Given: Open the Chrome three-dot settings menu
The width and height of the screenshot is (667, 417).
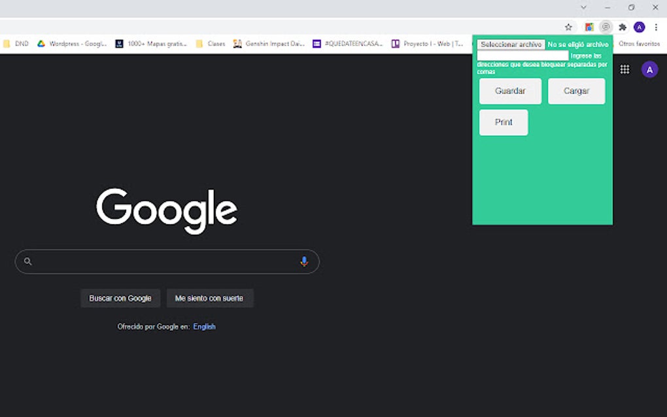Looking at the screenshot, I should [x=656, y=27].
